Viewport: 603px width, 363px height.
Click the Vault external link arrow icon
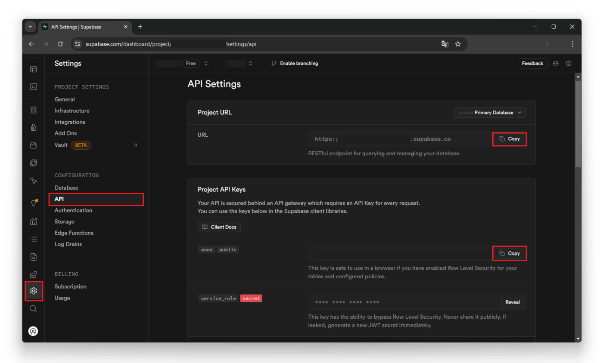coord(135,145)
